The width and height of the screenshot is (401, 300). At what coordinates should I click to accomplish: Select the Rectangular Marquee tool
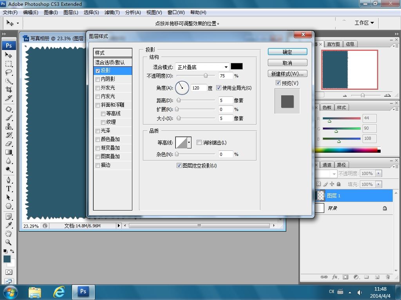(x=9, y=64)
